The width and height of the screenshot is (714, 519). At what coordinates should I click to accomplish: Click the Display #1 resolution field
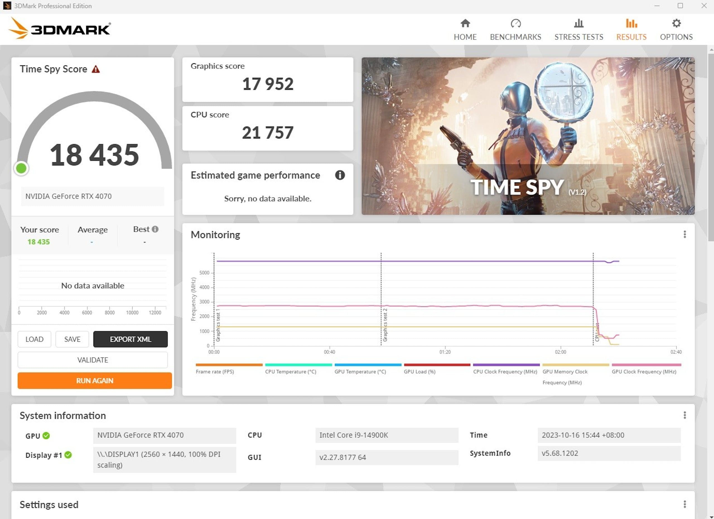[165, 460]
